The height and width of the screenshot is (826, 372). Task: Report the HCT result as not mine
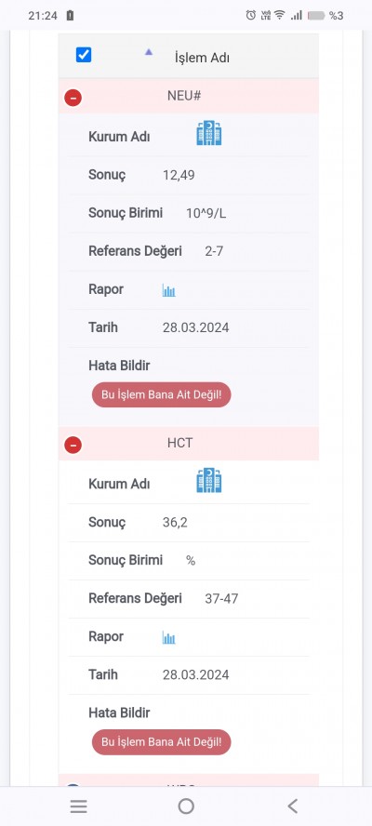click(161, 742)
